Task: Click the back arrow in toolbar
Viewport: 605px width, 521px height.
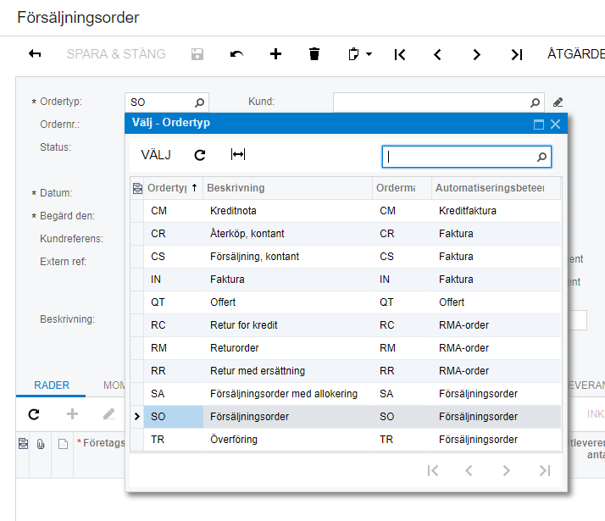Action: 35,54
